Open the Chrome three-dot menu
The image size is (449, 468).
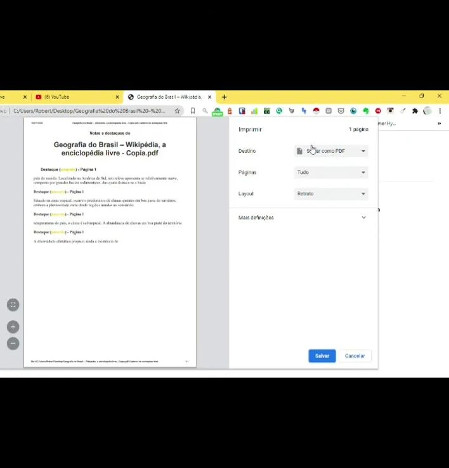[439, 111]
